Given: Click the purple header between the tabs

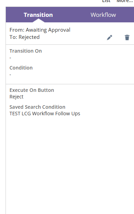Looking at the screenshot, I should (72, 15).
